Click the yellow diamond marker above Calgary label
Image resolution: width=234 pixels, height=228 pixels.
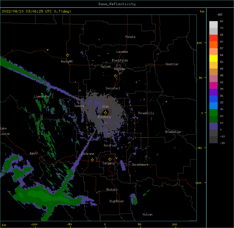coord(110,159)
